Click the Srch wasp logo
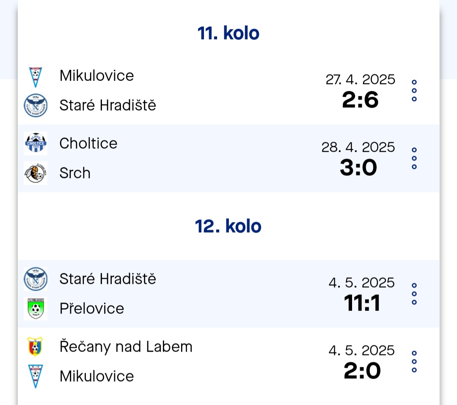The image size is (457, 405). [x=36, y=173]
